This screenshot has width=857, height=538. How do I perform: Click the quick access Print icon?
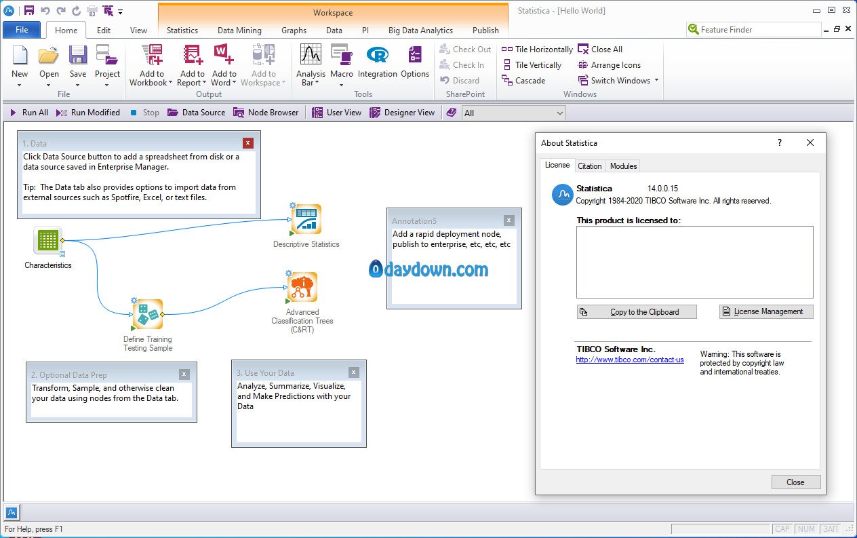[x=92, y=11]
